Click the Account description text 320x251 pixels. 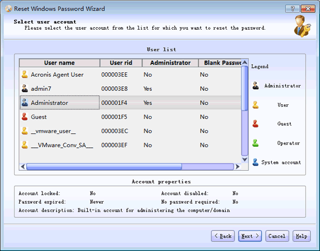point(125,210)
